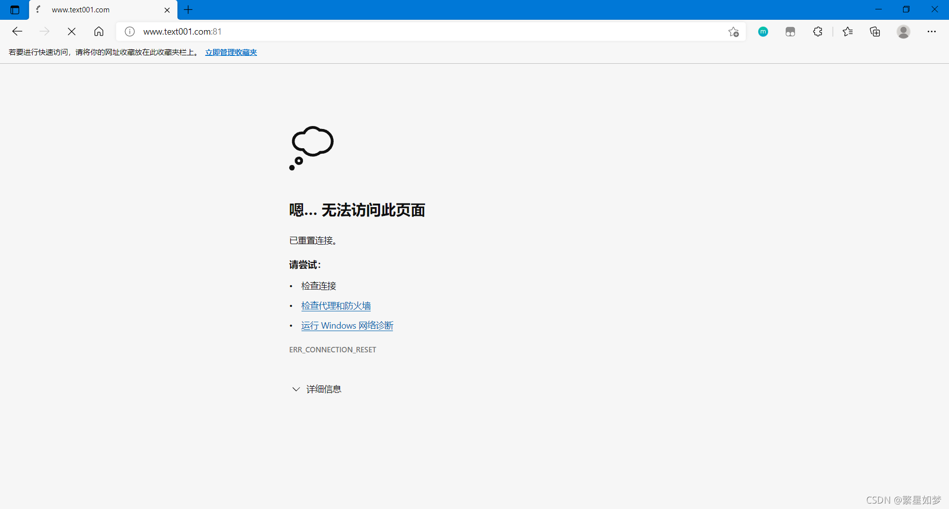Run Windows 网络诊断 via its link

click(x=346, y=325)
